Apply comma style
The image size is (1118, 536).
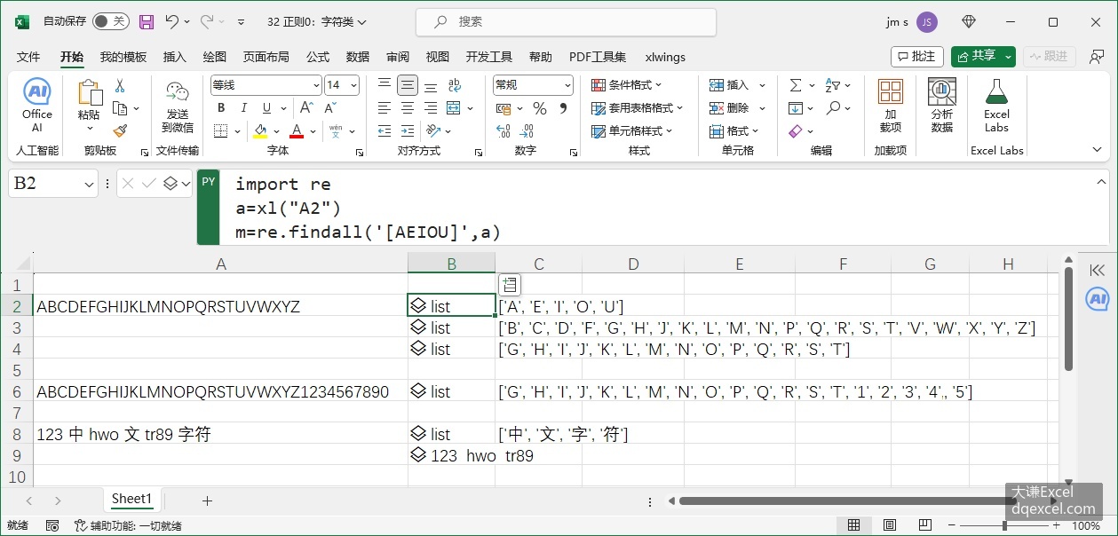point(562,108)
